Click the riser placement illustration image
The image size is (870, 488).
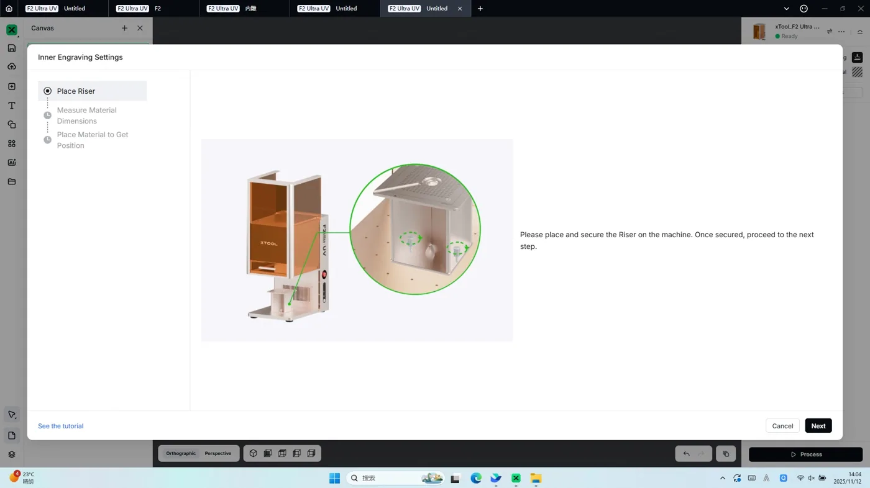[x=357, y=240]
